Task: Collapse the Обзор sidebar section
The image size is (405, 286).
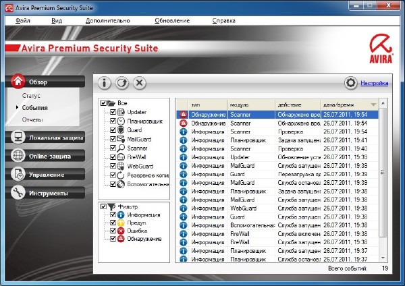Action: coord(46,82)
